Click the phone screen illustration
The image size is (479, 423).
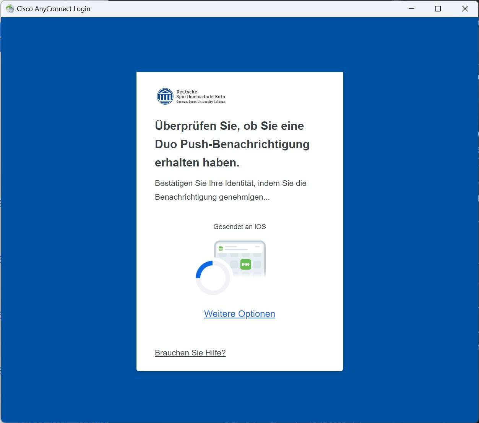tap(240, 258)
